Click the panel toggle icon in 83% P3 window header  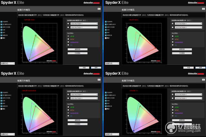pyautogui.click(x=203, y=80)
